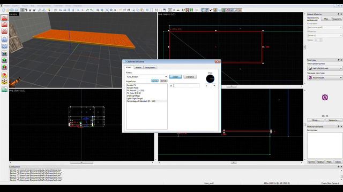This screenshot has width=343, height=192.
Task: Click the value input field showing 10
Action: click(x=184, y=86)
